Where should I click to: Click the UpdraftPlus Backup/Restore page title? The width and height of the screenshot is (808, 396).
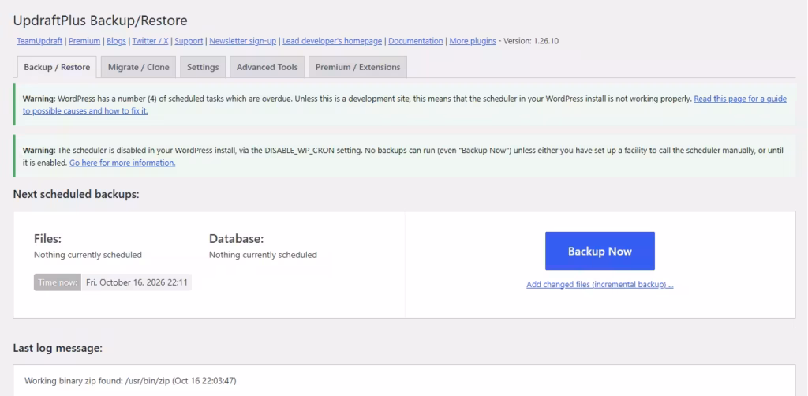point(100,21)
